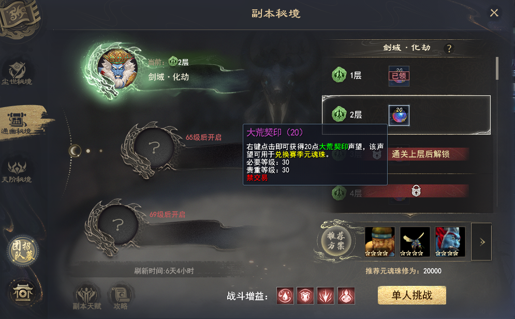515x319 pixels.
Task: Click the gate building icon at bottom left
Action: (23, 293)
